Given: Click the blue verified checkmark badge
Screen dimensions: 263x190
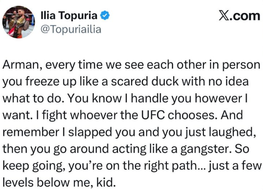Looking at the screenshot, I should pos(105,16).
